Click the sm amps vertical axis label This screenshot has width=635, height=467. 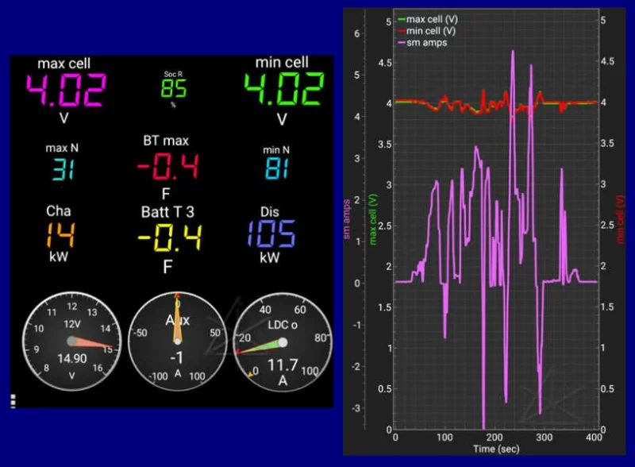(x=347, y=218)
